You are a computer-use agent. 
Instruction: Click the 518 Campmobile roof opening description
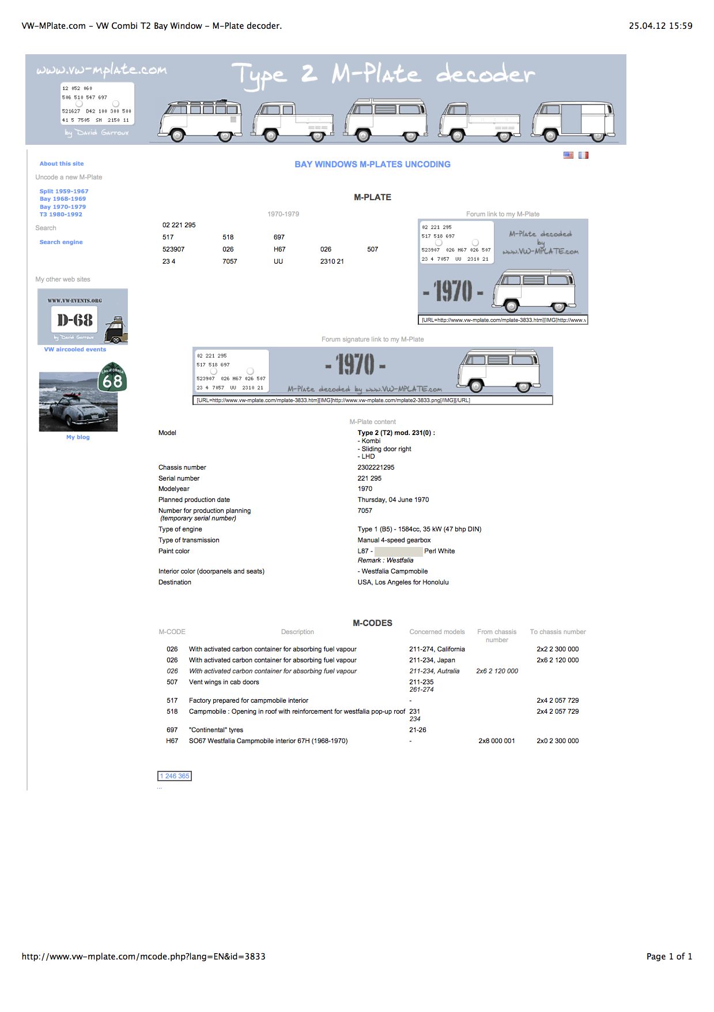point(297,712)
